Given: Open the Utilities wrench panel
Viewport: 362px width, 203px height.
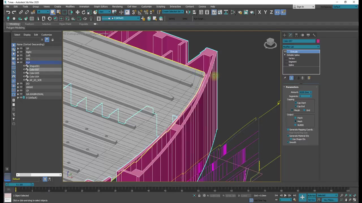Looking at the screenshot, I should coord(314,35).
